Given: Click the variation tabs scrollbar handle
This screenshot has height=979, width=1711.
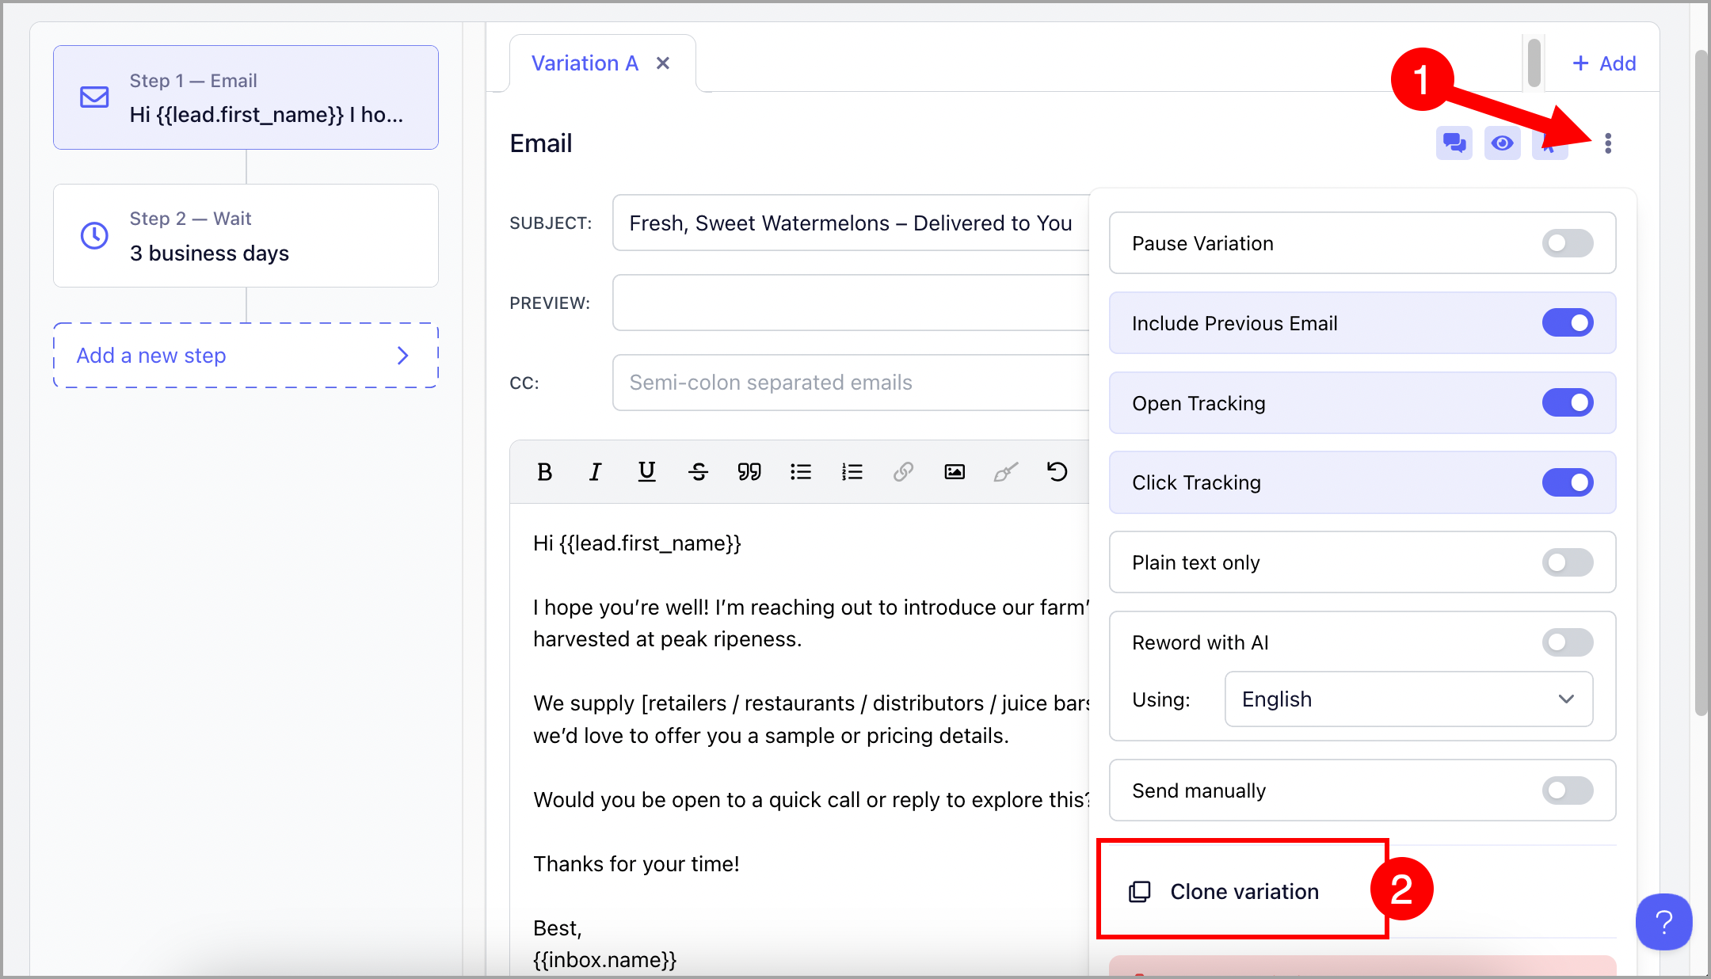Looking at the screenshot, I should point(1534,62).
